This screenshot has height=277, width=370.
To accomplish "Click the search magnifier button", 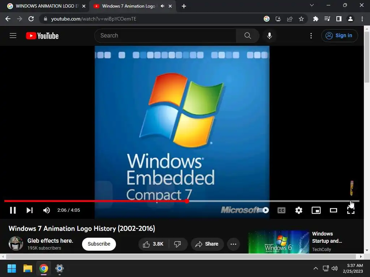I will (x=248, y=36).
